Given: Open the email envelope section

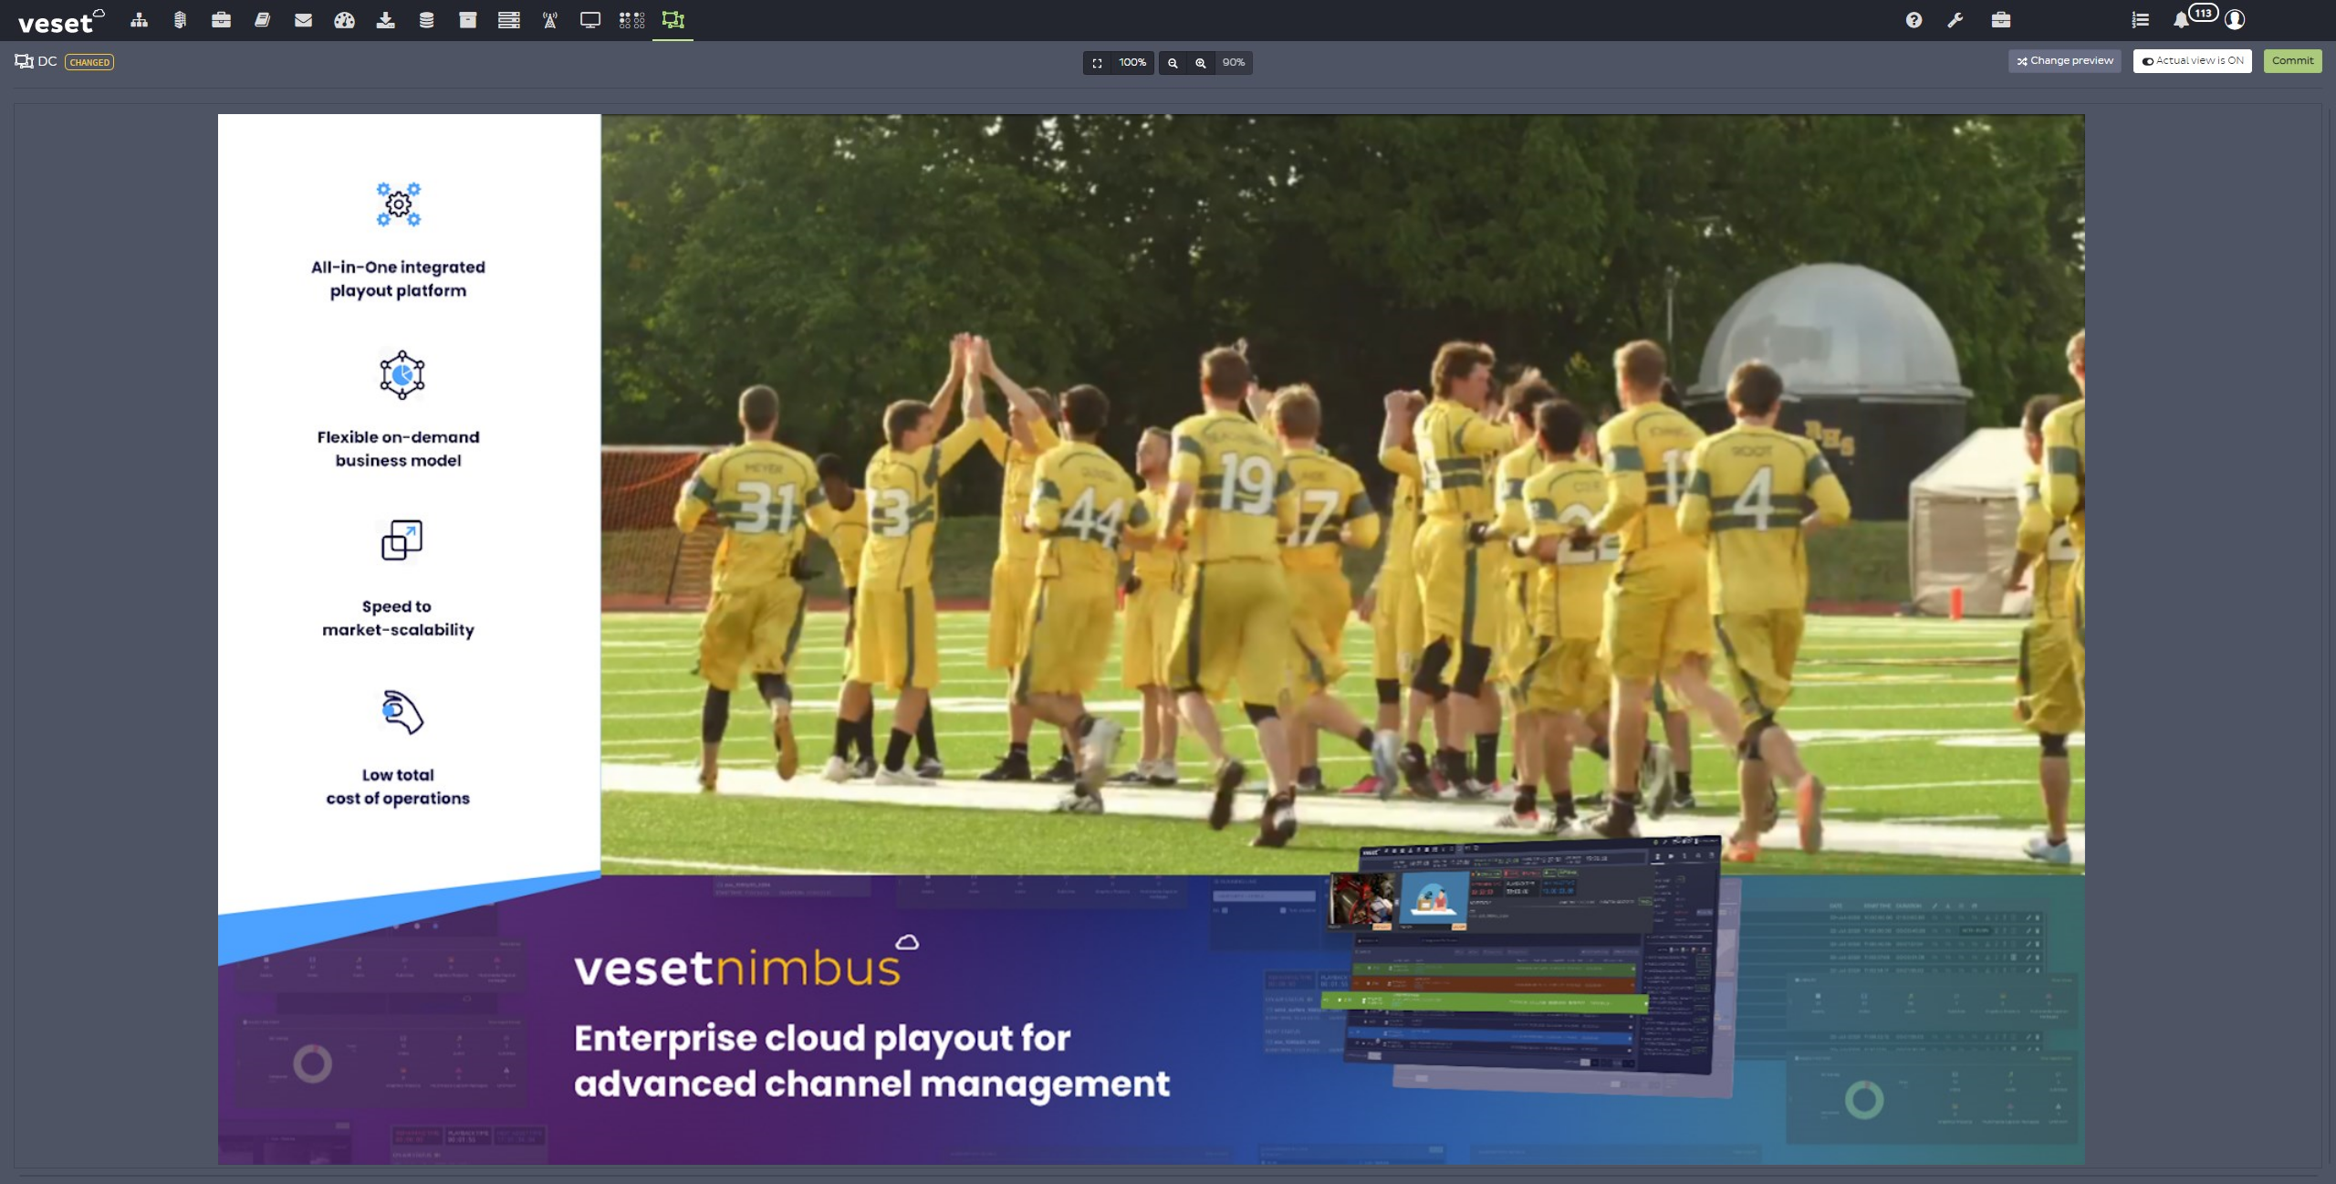Looking at the screenshot, I should click(x=303, y=20).
